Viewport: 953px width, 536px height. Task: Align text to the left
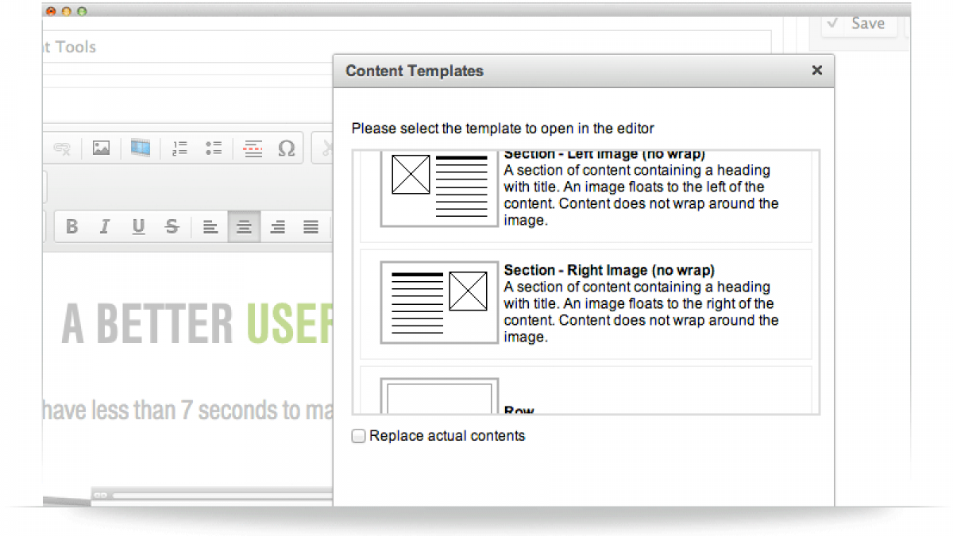pyautogui.click(x=210, y=227)
